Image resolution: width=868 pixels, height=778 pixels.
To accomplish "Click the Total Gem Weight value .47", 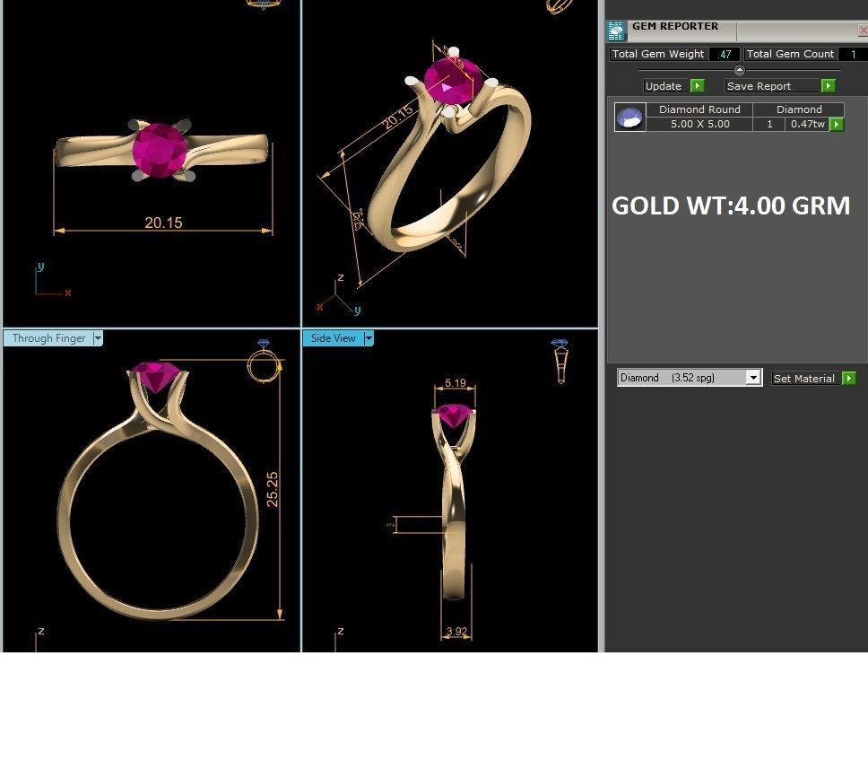I will (x=724, y=55).
